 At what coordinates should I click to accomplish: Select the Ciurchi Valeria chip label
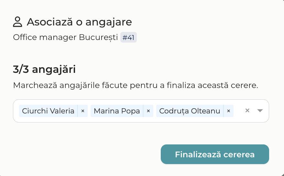[x=48, y=111]
